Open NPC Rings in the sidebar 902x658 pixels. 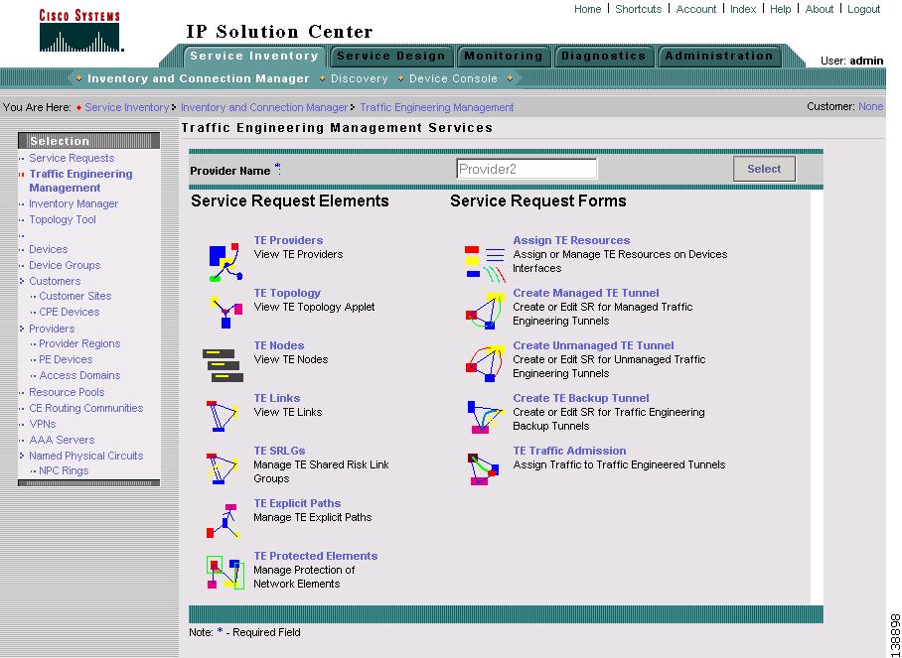pyautogui.click(x=64, y=470)
